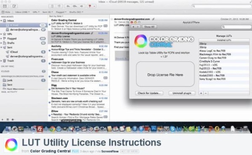Select Blackmagic Film to Rec709 LUT
Screen dimensions: 252x155
(x=224, y=54)
